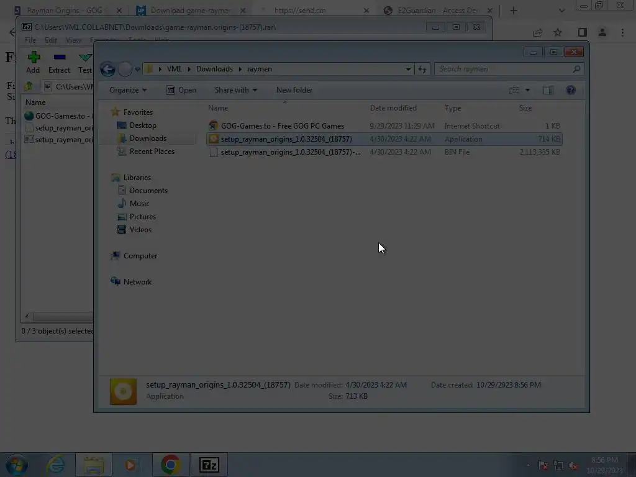Screen dimensions: 636x477
Task: Open 7-Zip View menu
Action: click(73, 40)
